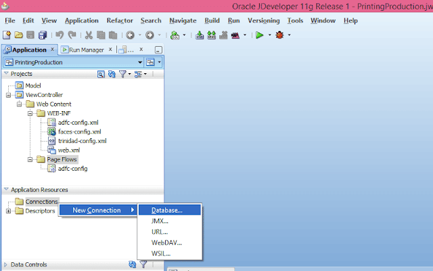This screenshot has width=433, height=271.
Task: Click the green Run icon
Action: 259,35
